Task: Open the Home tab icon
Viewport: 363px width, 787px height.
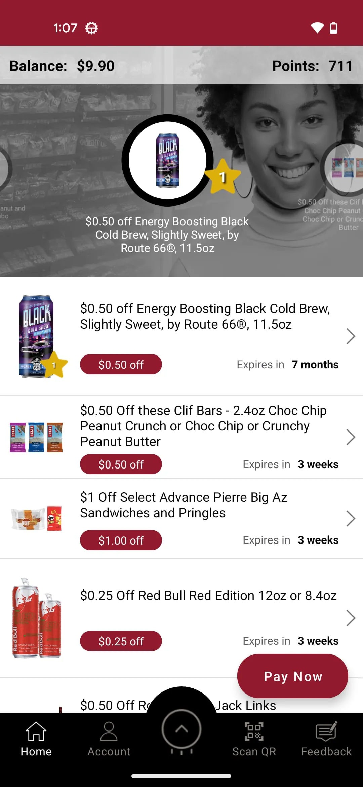Action: 36,732
